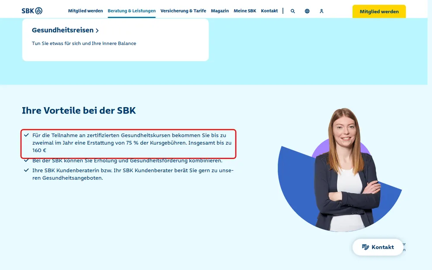Click the 'Ihre Vorteile bei der SBK' heading
The width and height of the screenshot is (432, 270).
[x=79, y=111]
